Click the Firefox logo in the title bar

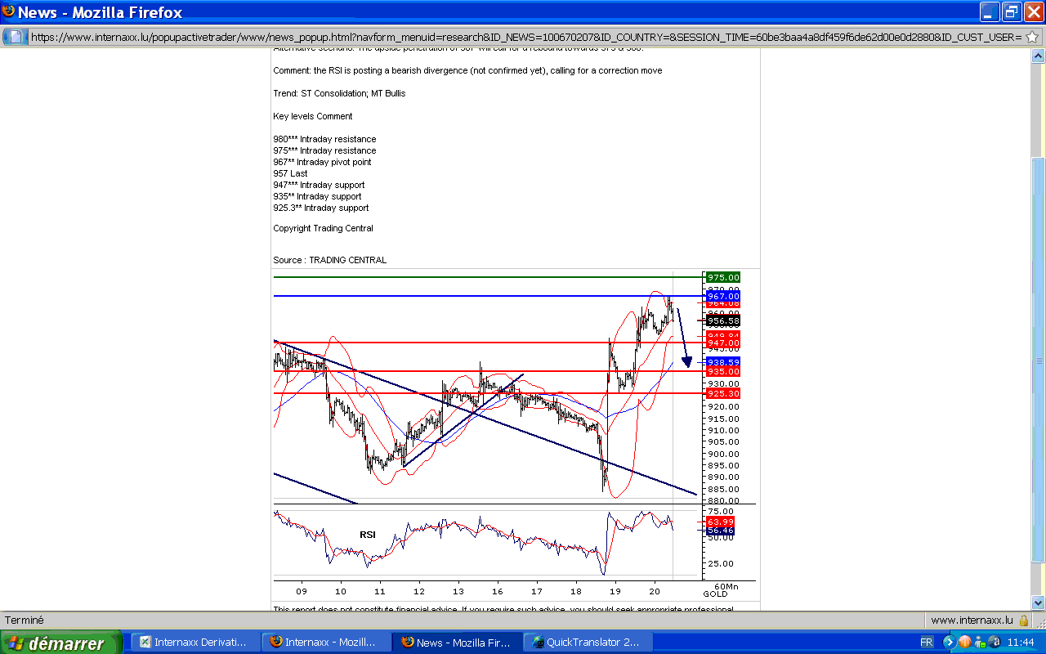coord(8,11)
